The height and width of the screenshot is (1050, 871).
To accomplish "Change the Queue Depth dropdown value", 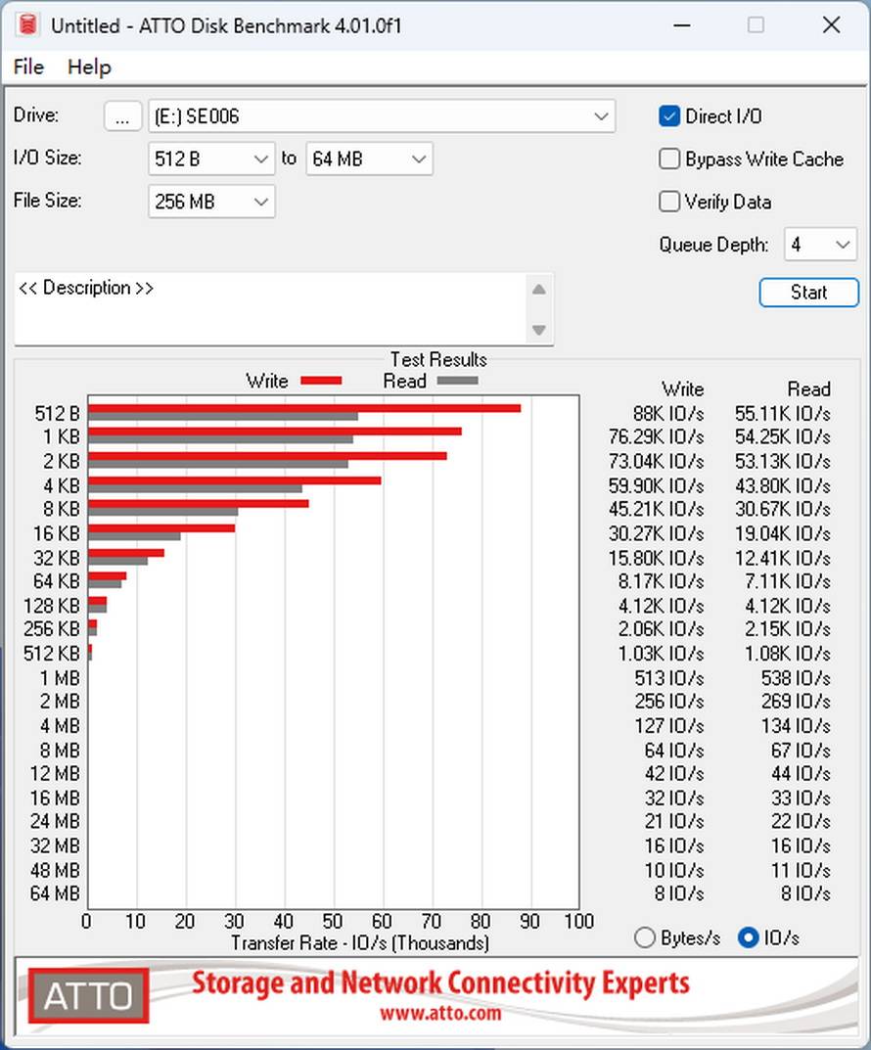I will pyautogui.click(x=820, y=245).
